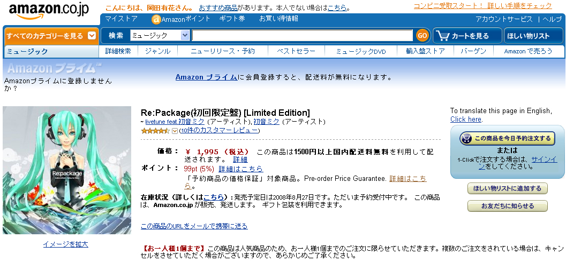This screenshot has width=566, height=262.
Task: Click コンビニ受取スタート promo link
Action: click(x=482, y=6)
